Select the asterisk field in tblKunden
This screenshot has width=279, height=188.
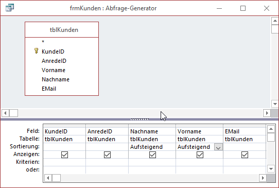[43, 42]
